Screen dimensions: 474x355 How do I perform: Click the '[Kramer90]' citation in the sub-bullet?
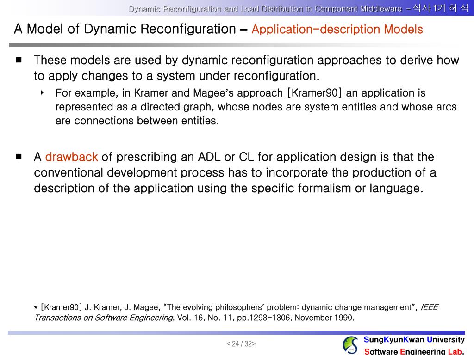tap(314, 93)
